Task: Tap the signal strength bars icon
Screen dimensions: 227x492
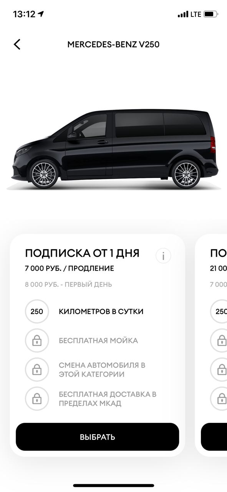Action: pyautogui.click(x=183, y=15)
